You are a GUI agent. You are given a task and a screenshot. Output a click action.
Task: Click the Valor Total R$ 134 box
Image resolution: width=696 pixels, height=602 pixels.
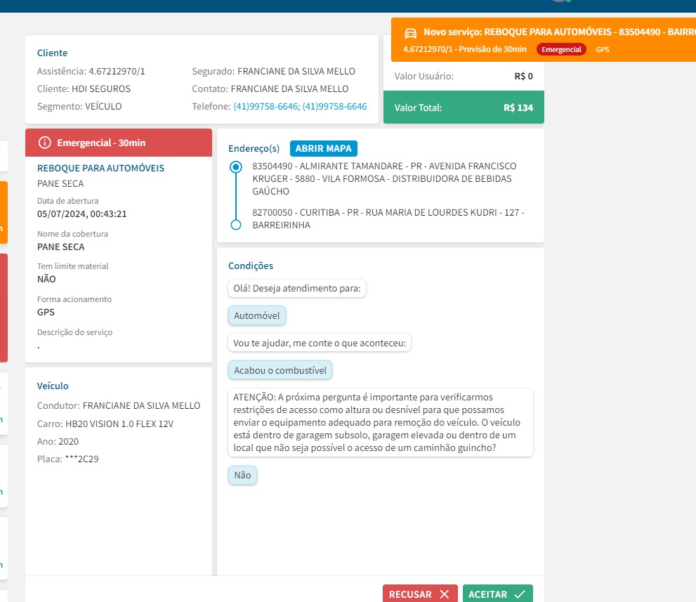[x=464, y=107]
